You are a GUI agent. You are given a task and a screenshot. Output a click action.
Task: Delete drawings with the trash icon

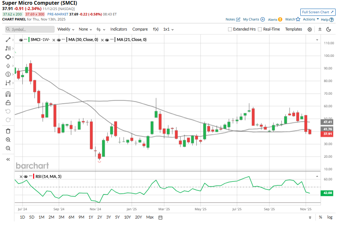(8, 131)
